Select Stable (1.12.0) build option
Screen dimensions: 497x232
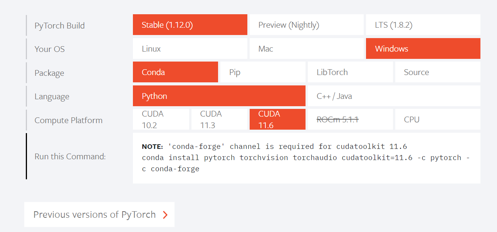point(190,25)
